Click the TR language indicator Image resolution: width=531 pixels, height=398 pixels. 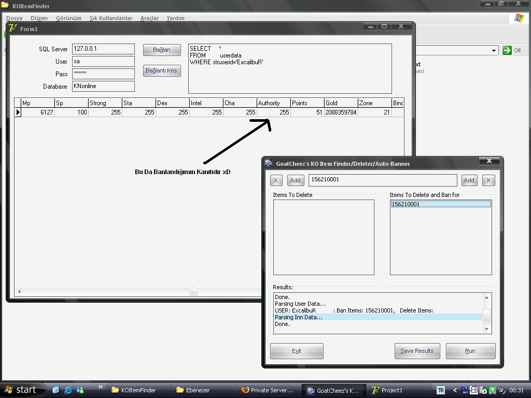pos(441,390)
